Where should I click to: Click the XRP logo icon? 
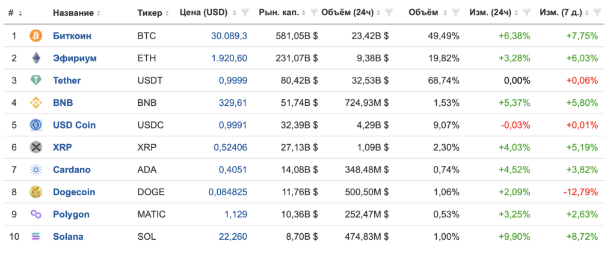35,148
